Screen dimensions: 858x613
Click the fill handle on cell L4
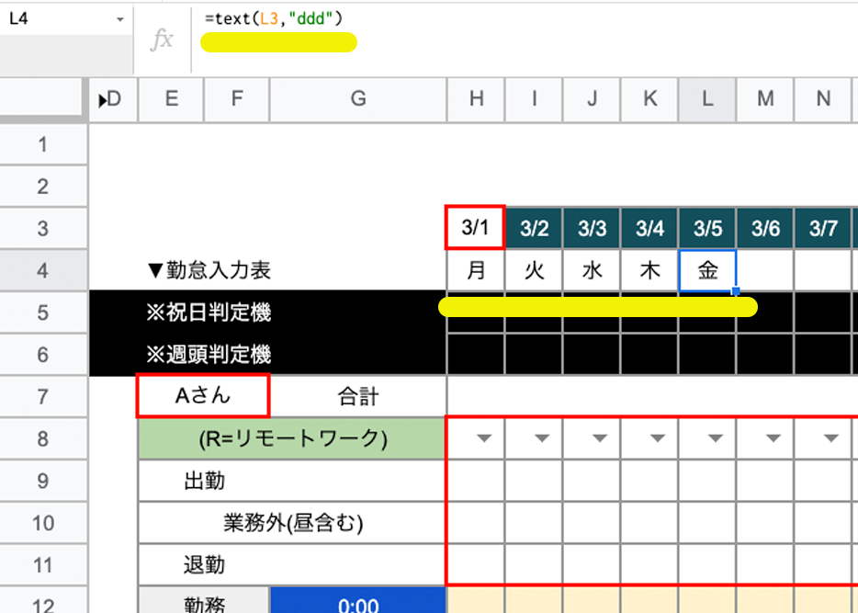coord(736,290)
